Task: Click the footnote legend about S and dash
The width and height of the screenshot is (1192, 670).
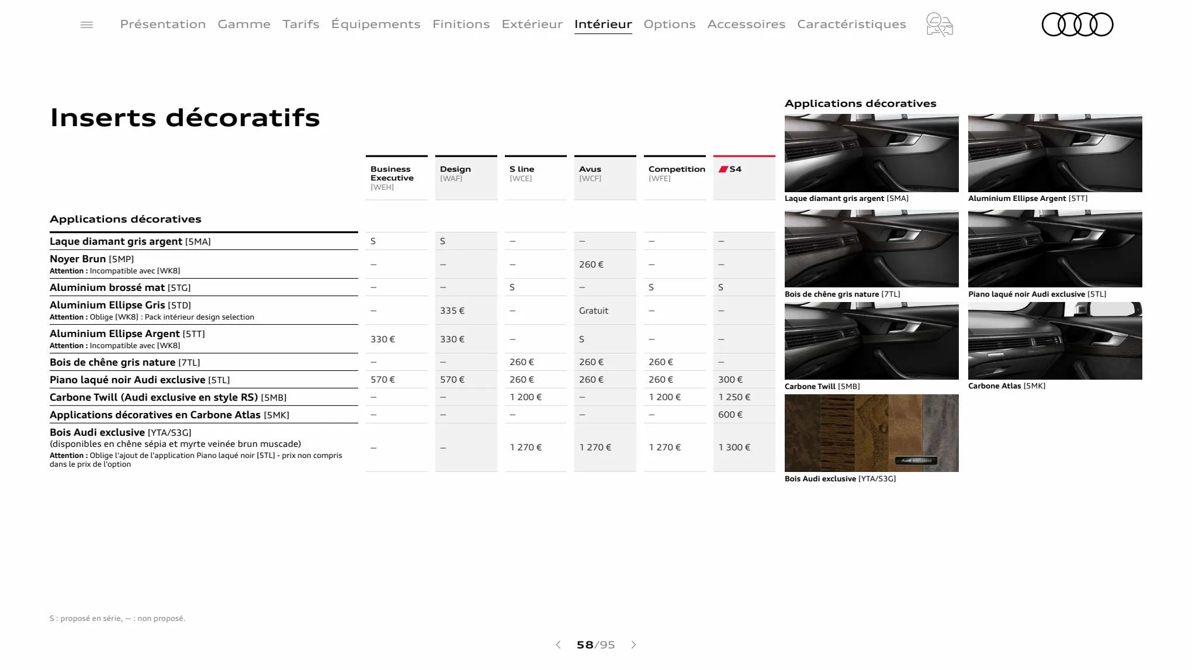Action: click(117, 618)
